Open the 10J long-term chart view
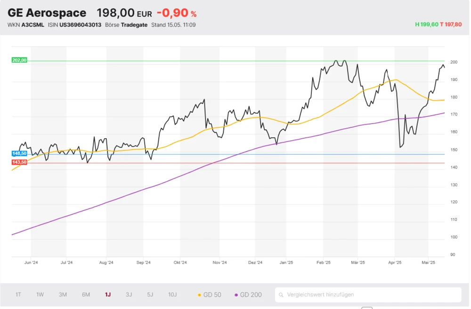The width and height of the screenshot is (471, 309). (172, 295)
